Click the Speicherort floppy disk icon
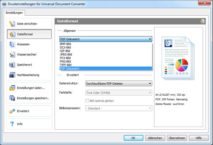213x145 pixels. click(12, 65)
